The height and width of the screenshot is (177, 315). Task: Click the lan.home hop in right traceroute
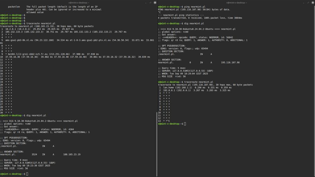[169, 87]
